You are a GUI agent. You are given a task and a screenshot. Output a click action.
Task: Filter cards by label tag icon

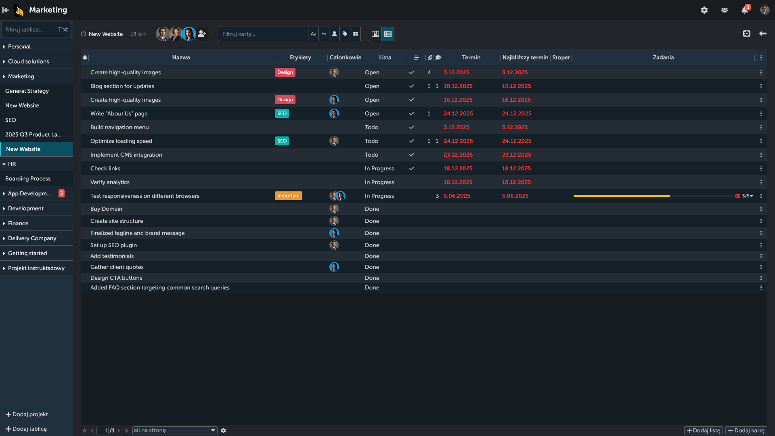(x=345, y=34)
